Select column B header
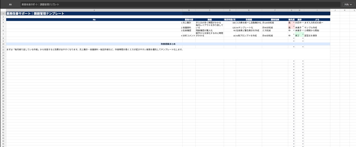 (x=189, y=10)
